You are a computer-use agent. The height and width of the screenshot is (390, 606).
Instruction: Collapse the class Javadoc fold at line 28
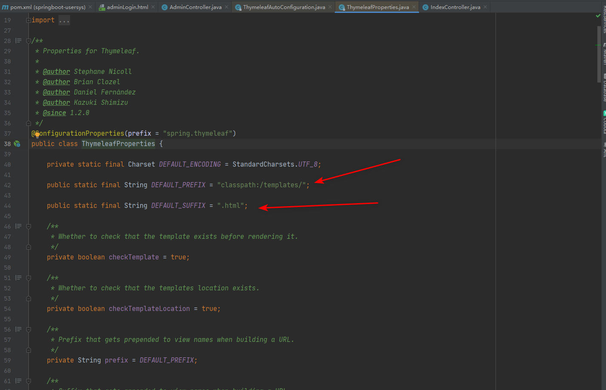tap(28, 41)
